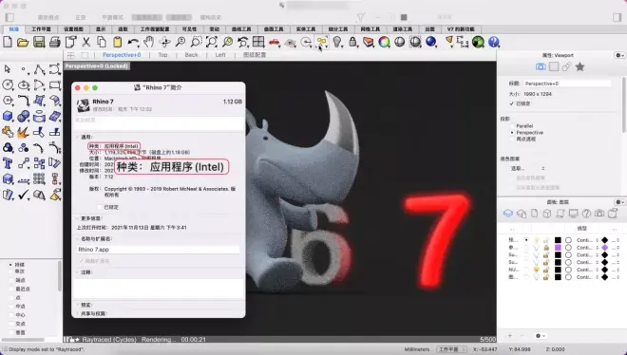627x355 pixels.
Task: Click the four-viewport layout icon
Action: point(258,42)
